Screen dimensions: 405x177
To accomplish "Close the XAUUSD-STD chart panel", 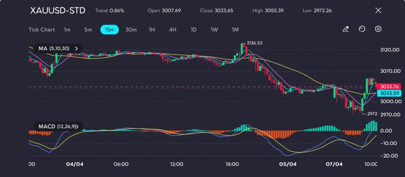I will click(378, 10).
